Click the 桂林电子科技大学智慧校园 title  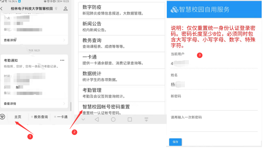click(x=32, y=8)
